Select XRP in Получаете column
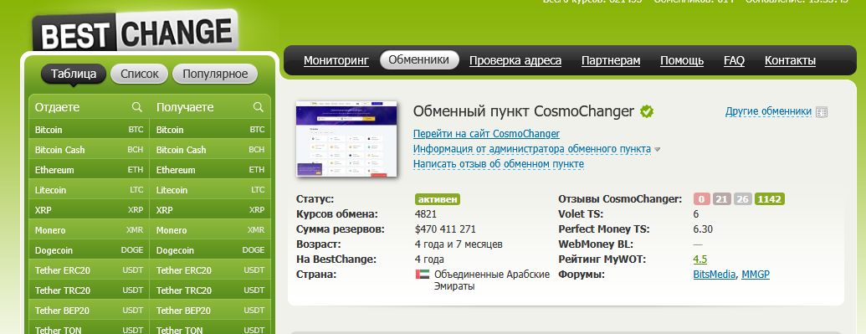866x334 pixels. click(210, 210)
